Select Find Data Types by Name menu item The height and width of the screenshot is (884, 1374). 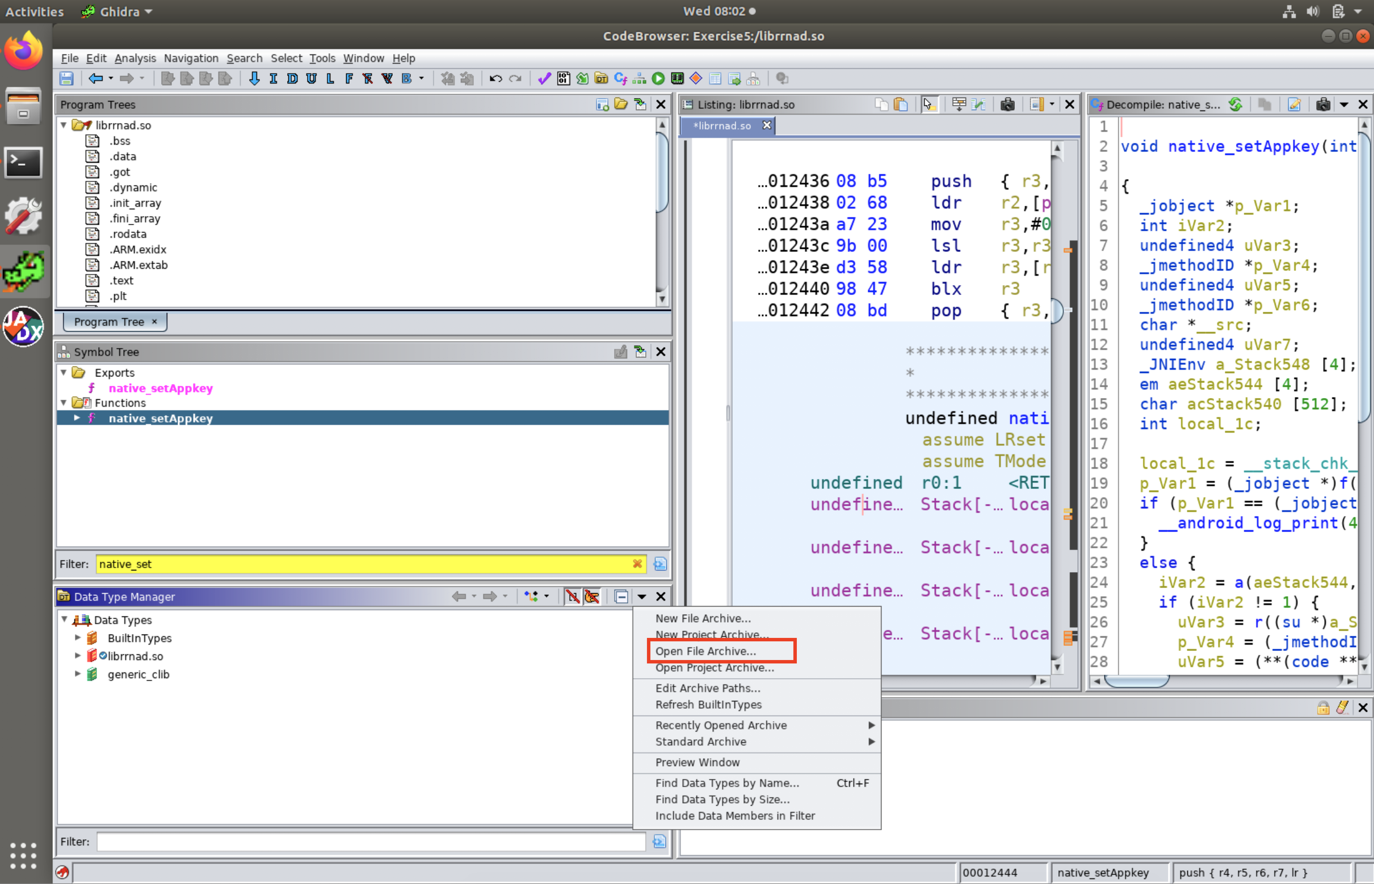(x=729, y=782)
